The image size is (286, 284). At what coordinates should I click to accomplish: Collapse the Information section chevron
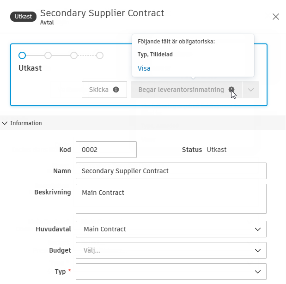click(x=5, y=123)
